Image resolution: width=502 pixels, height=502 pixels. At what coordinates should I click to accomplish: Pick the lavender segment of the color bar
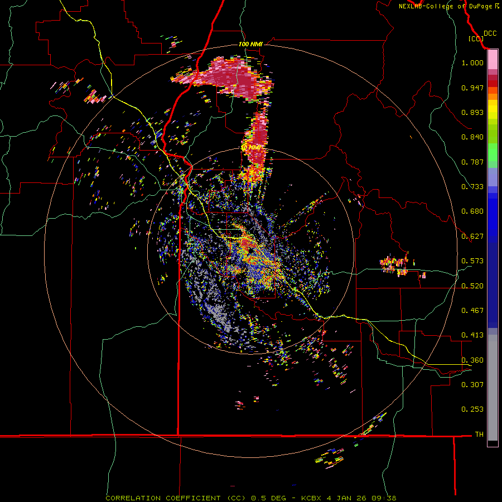click(x=493, y=177)
